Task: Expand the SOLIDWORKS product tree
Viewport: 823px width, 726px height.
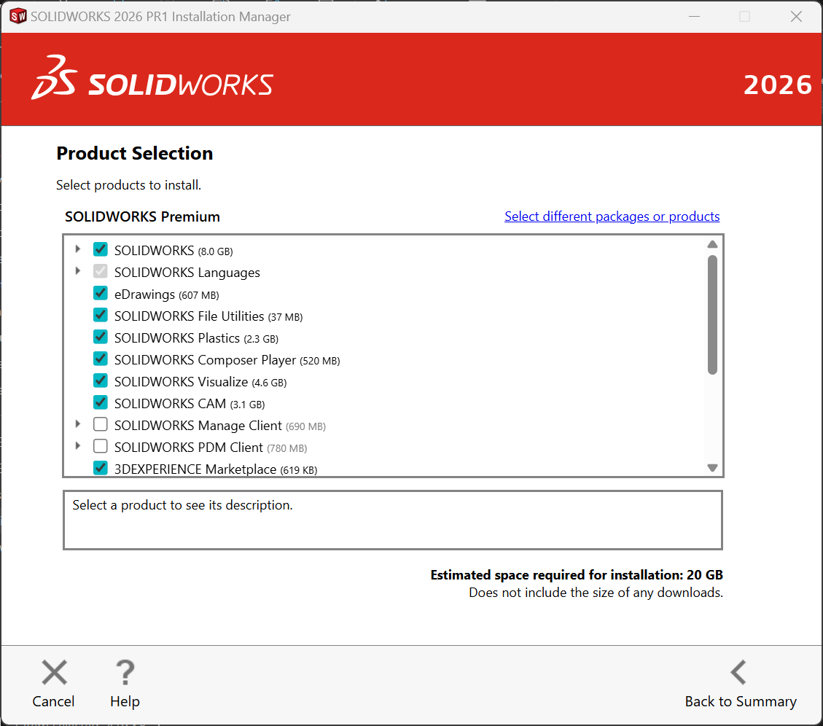Action: pos(77,249)
